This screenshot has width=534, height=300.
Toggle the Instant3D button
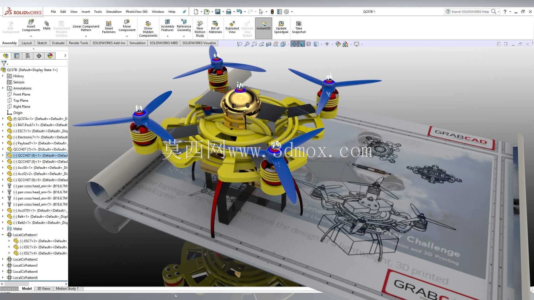[263, 28]
